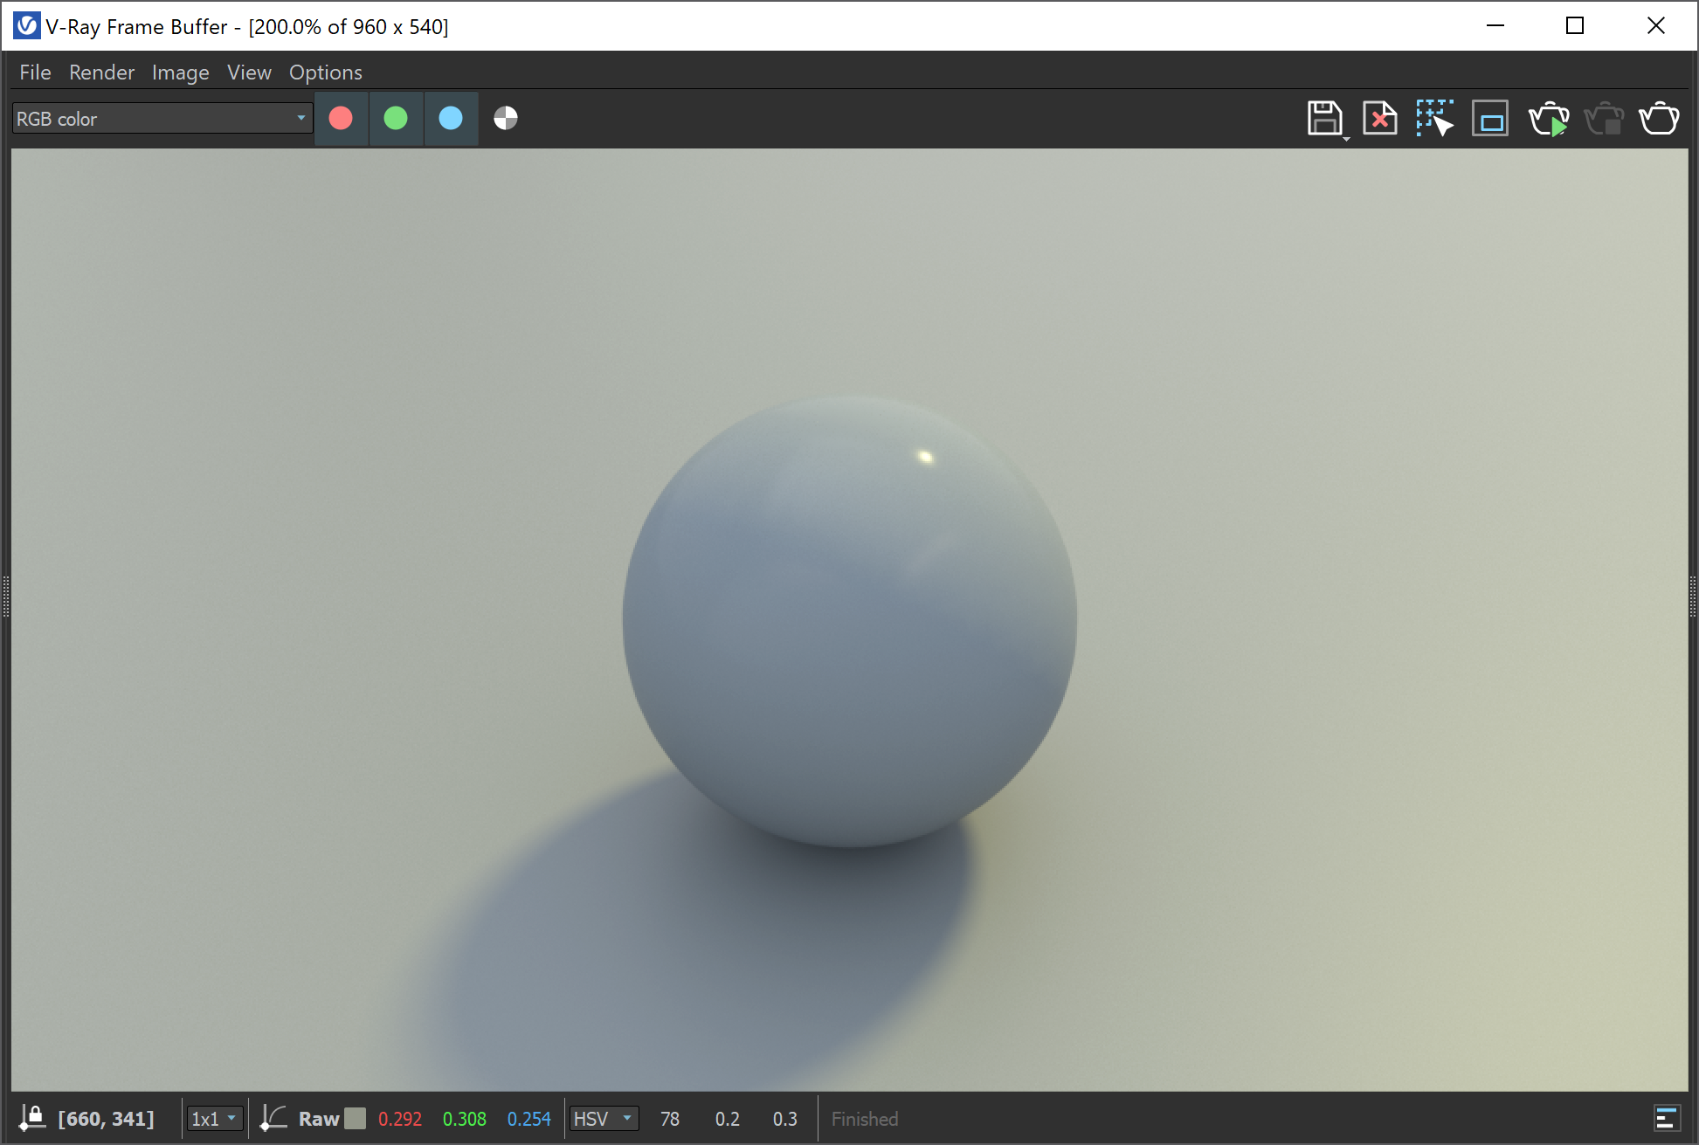Activate region render tool
1699x1145 pixels.
click(1490, 118)
